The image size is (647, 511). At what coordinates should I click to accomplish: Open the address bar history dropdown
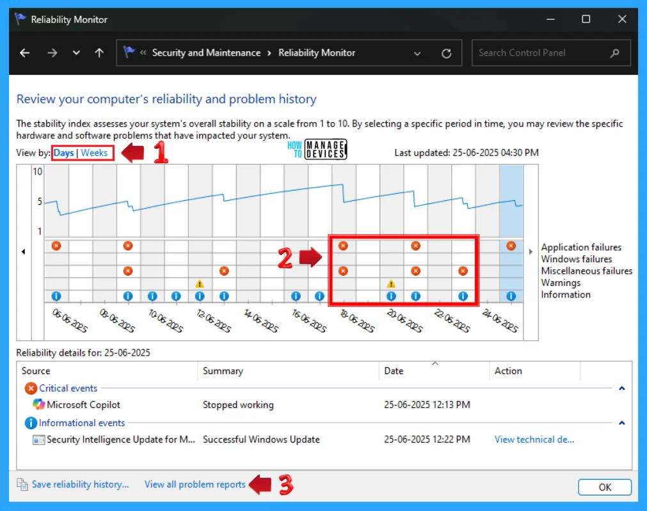coord(417,53)
